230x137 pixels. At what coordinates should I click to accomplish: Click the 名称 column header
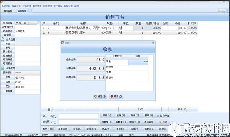click(83, 23)
